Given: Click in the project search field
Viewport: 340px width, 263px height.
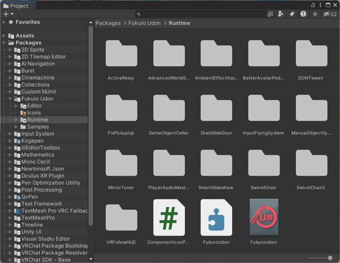Looking at the screenshot, I should [x=201, y=14].
